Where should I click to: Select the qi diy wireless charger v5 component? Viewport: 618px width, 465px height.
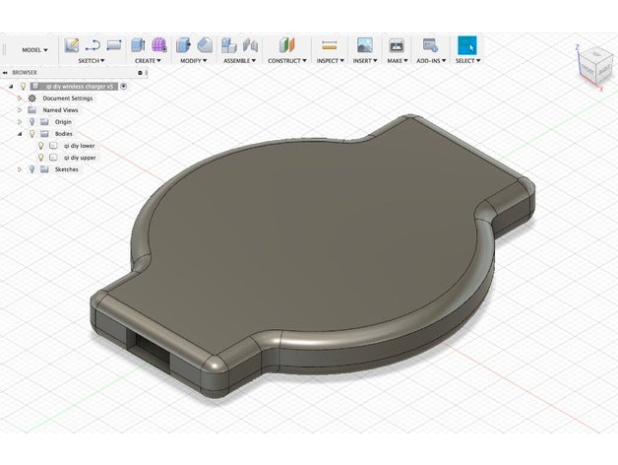coord(74,86)
